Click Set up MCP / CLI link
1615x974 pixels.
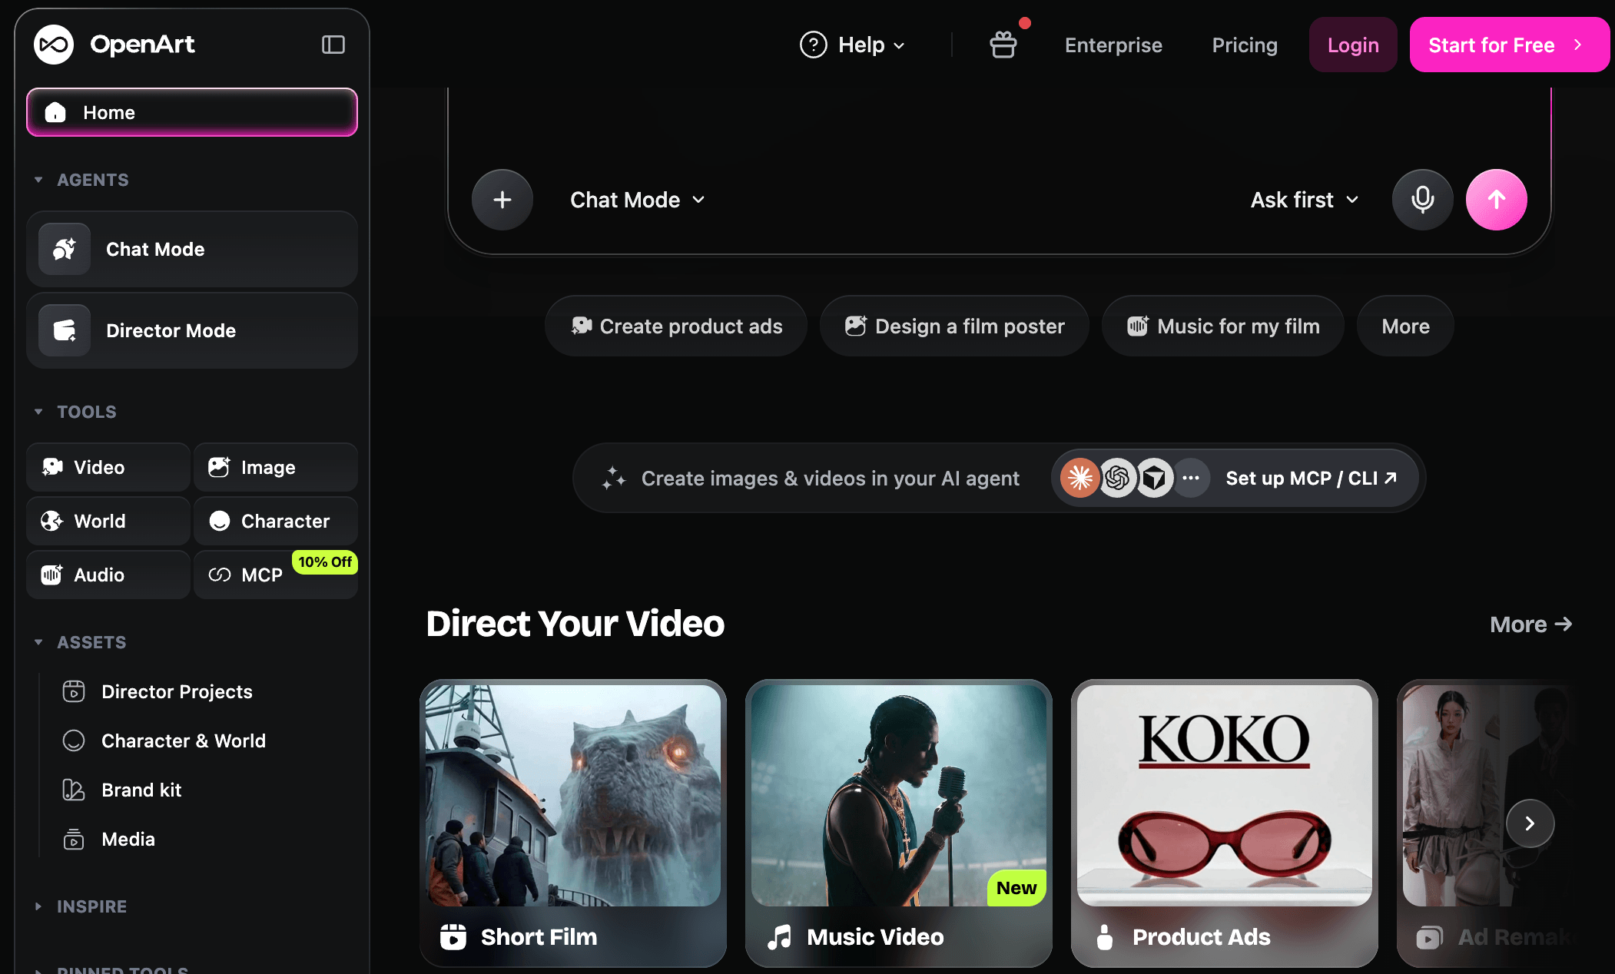[x=1311, y=478]
